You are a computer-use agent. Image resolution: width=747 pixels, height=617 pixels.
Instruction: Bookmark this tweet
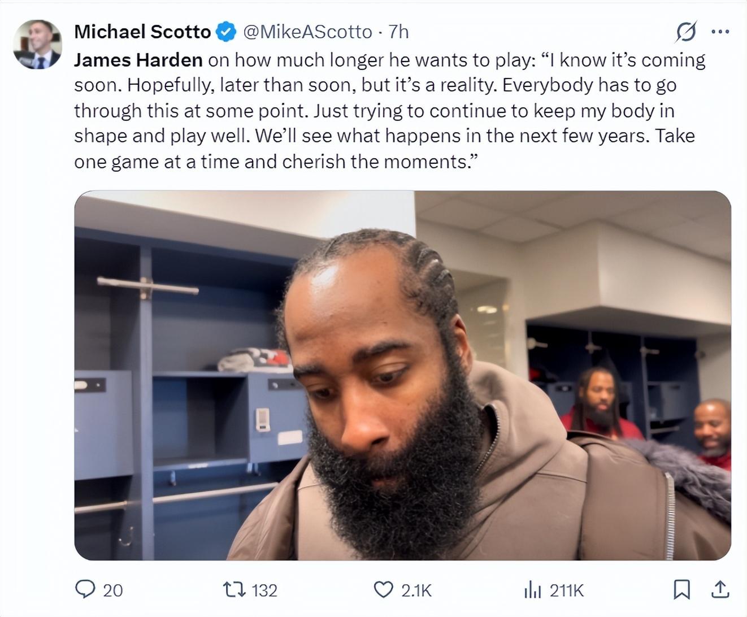point(681,590)
